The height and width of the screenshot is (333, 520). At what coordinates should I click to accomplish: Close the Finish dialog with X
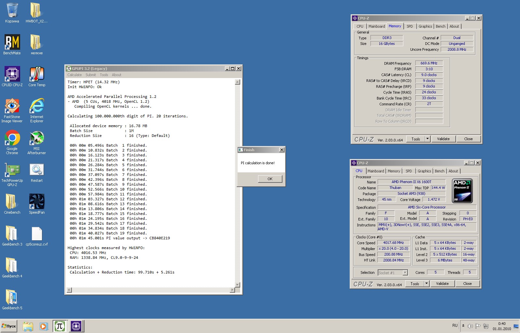click(x=282, y=150)
